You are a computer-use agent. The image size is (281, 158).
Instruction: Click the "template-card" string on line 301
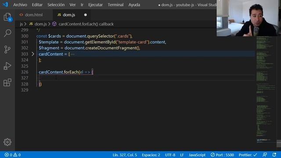coord(133,42)
